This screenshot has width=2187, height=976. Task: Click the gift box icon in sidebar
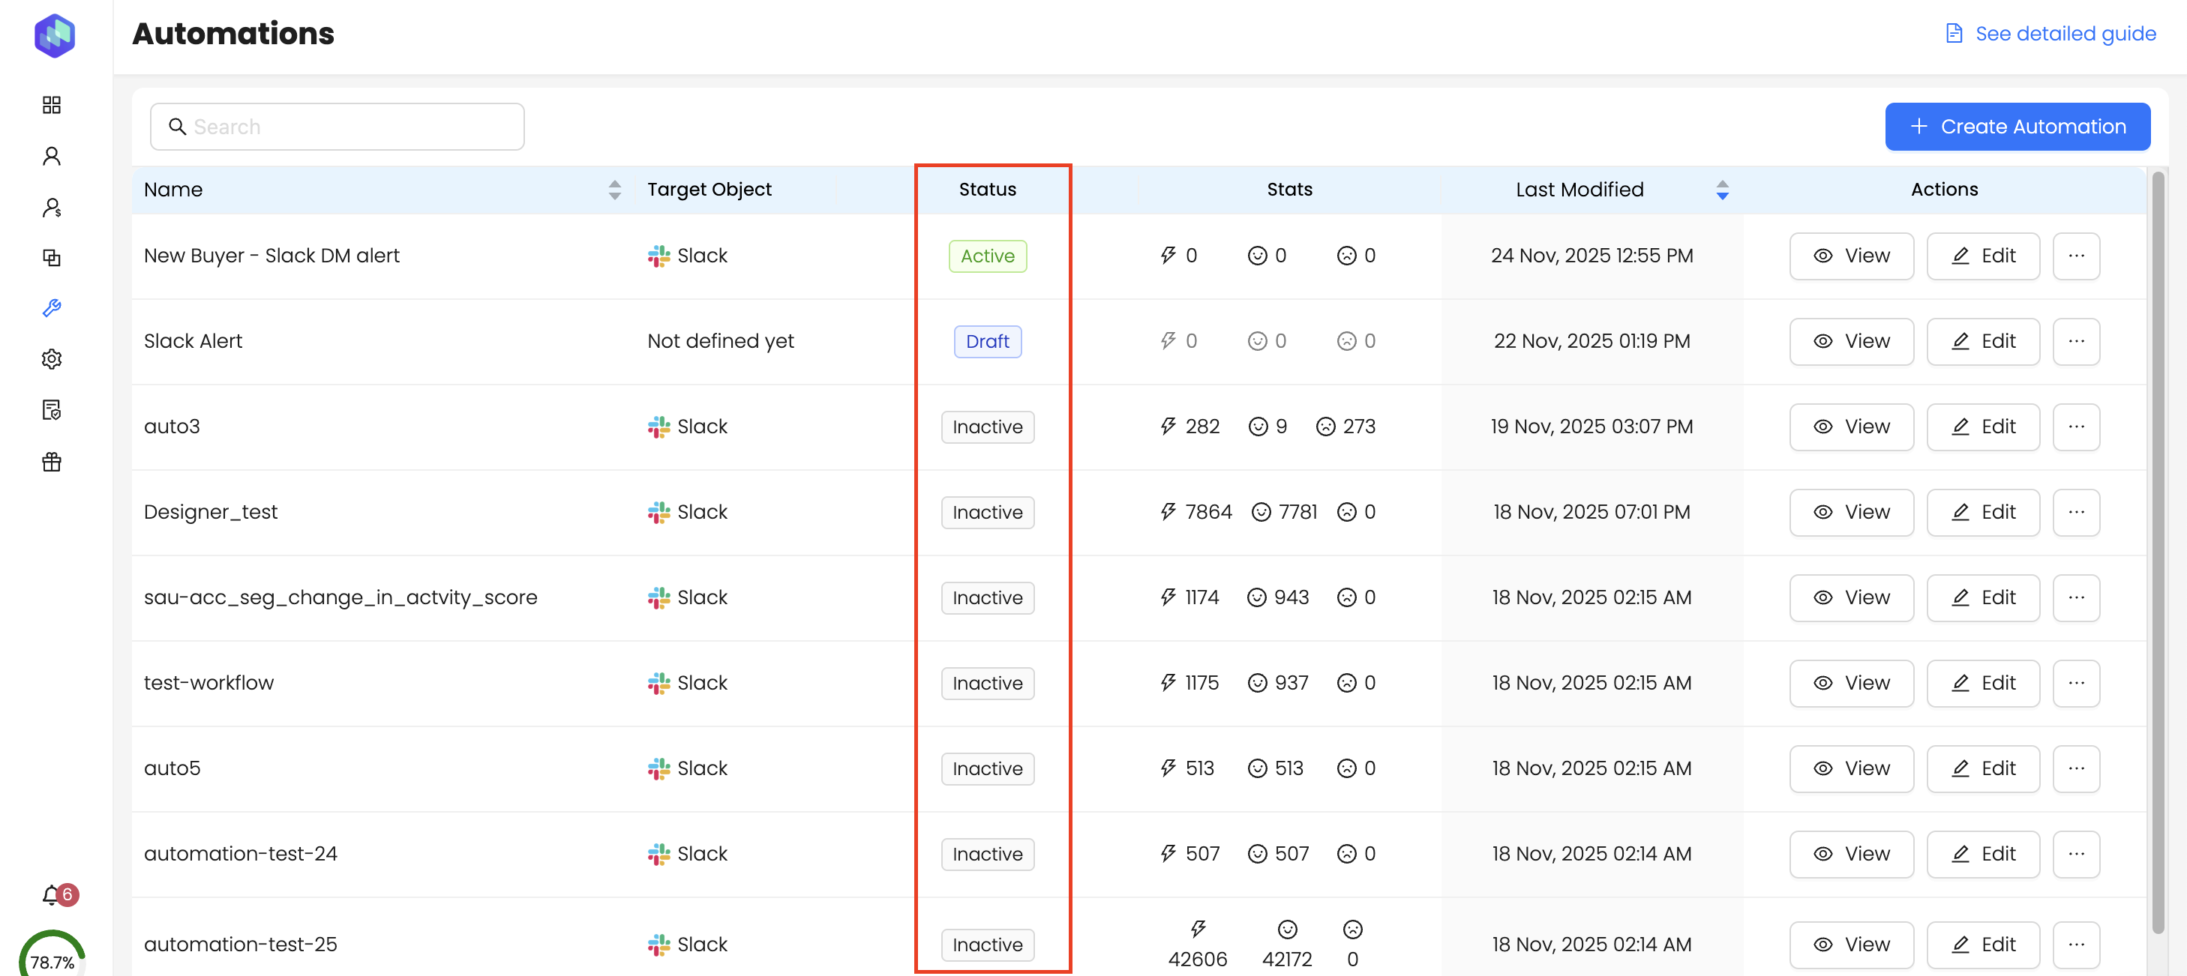tap(52, 462)
